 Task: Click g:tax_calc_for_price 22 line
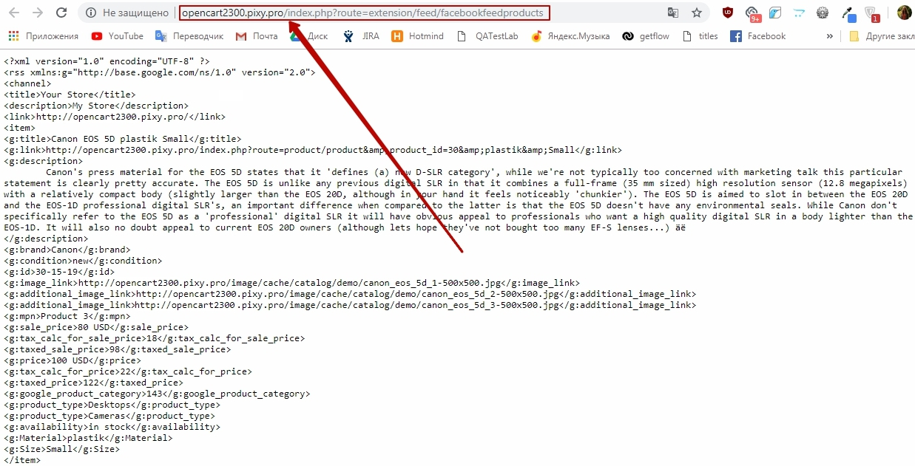(128, 372)
